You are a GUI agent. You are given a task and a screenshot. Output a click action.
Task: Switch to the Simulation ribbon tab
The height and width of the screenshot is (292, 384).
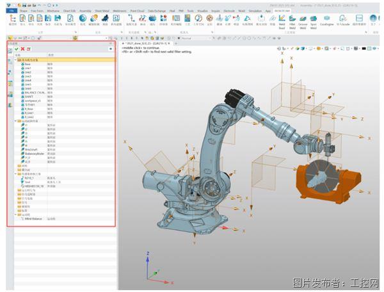click(x=255, y=11)
